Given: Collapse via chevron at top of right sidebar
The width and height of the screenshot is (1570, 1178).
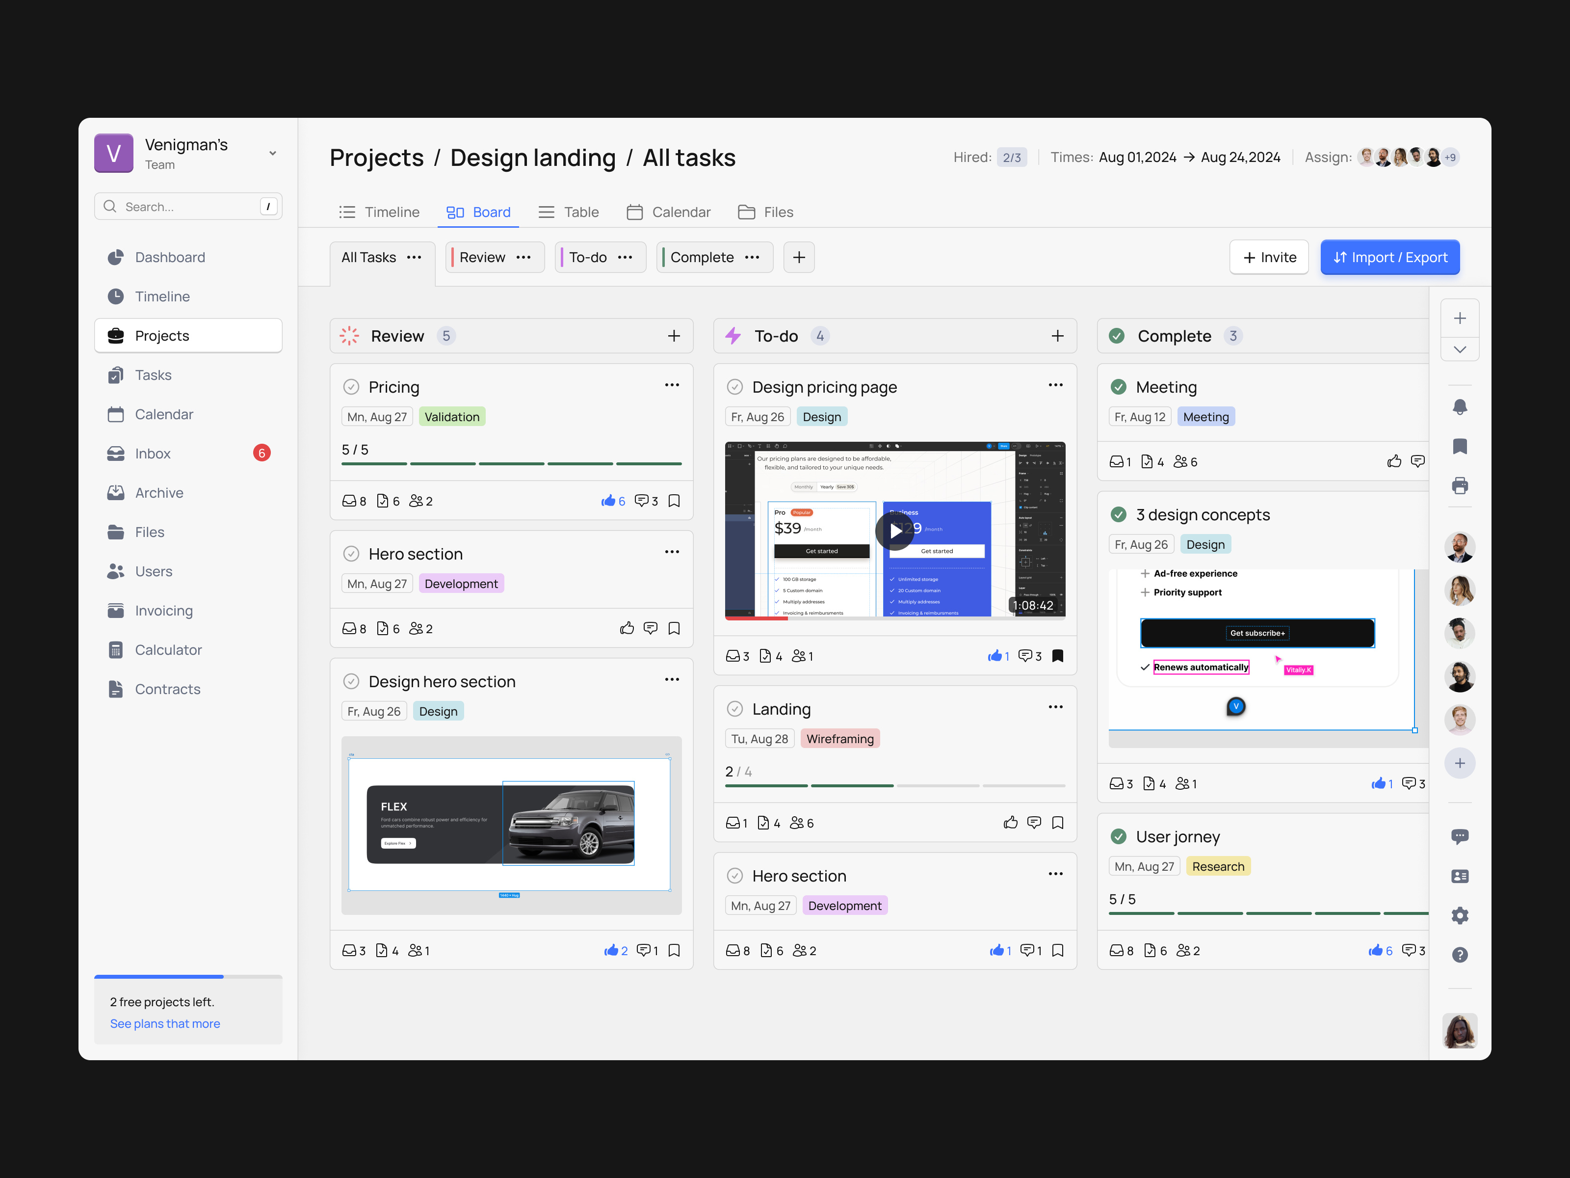Looking at the screenshot, I should click(x=1460, y=349).
